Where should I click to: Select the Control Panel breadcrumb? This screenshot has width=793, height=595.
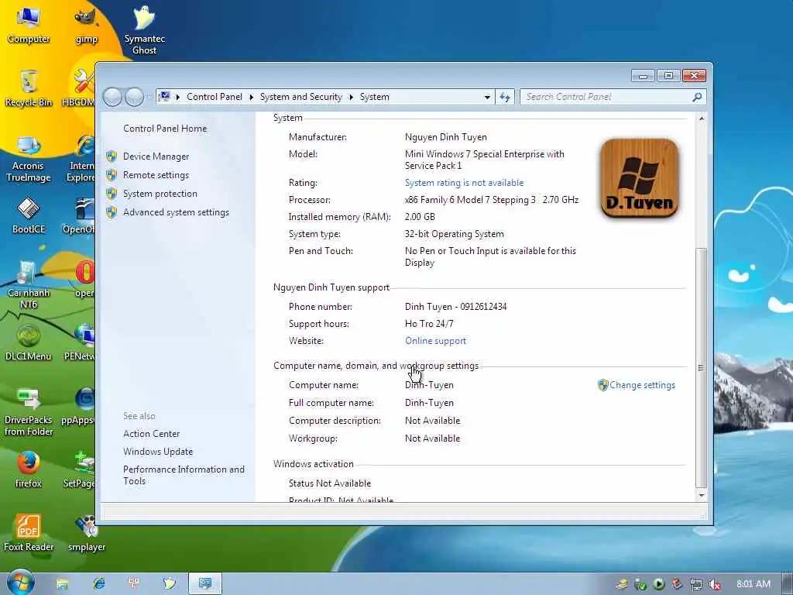(x=214, y=97)
